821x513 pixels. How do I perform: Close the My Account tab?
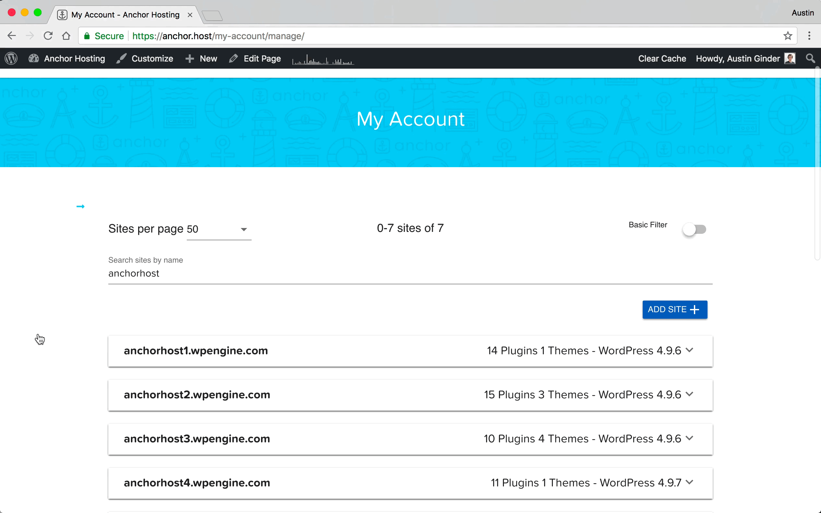click(190, 15)
